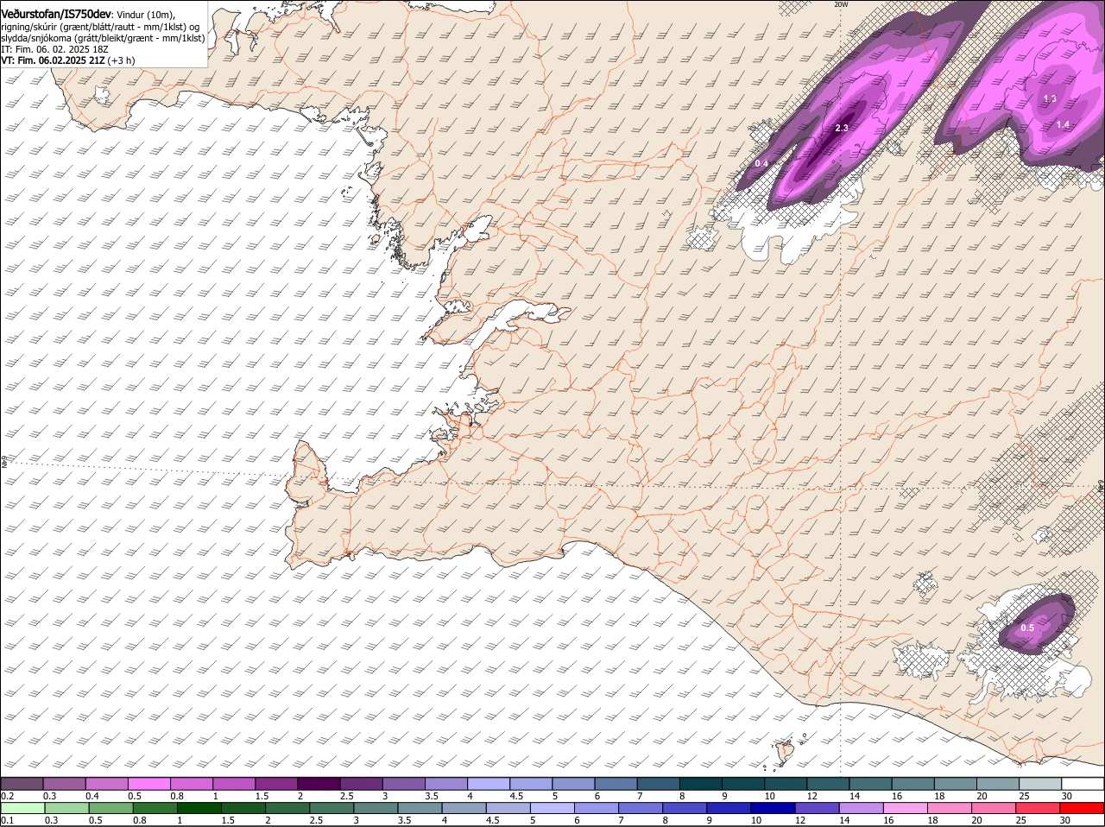Click the 2.5 swatch in the lower legend row
Screen dimensions: 1105x827
(331, 808)
